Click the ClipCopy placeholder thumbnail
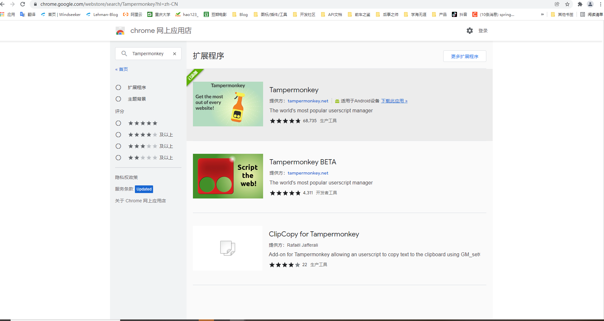This screenshot has height=321, width=604. click(228, 248)
